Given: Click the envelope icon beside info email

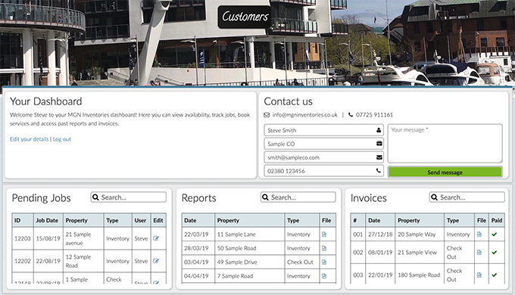Looking at the screenshot, I should coord(267,115).
